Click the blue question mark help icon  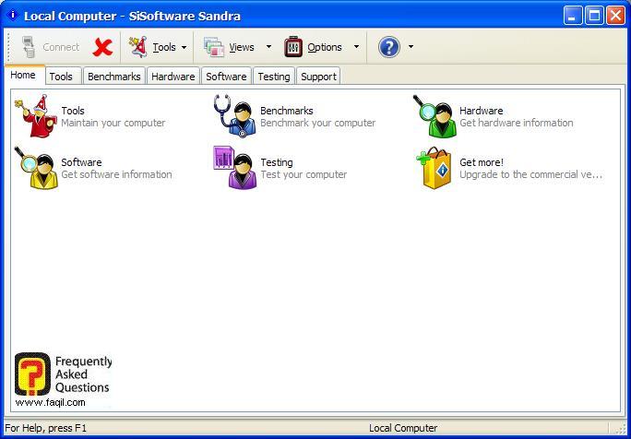(x=389, y=47)
